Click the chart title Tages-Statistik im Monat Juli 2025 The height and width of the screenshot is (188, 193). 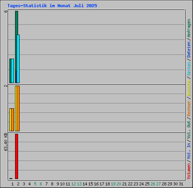click(x=52, y=6)
